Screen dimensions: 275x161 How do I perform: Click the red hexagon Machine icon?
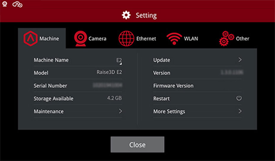coord(31,38)
